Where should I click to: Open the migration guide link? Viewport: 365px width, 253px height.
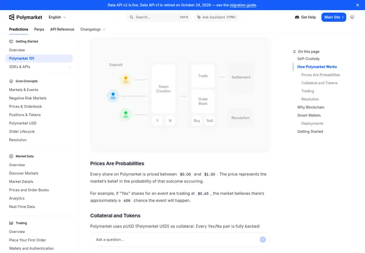(x=243, y=5)
